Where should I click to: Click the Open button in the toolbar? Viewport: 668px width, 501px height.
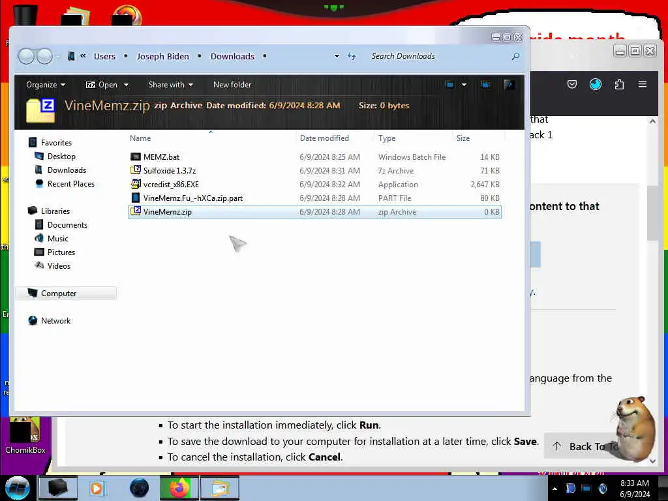point(102,85)
